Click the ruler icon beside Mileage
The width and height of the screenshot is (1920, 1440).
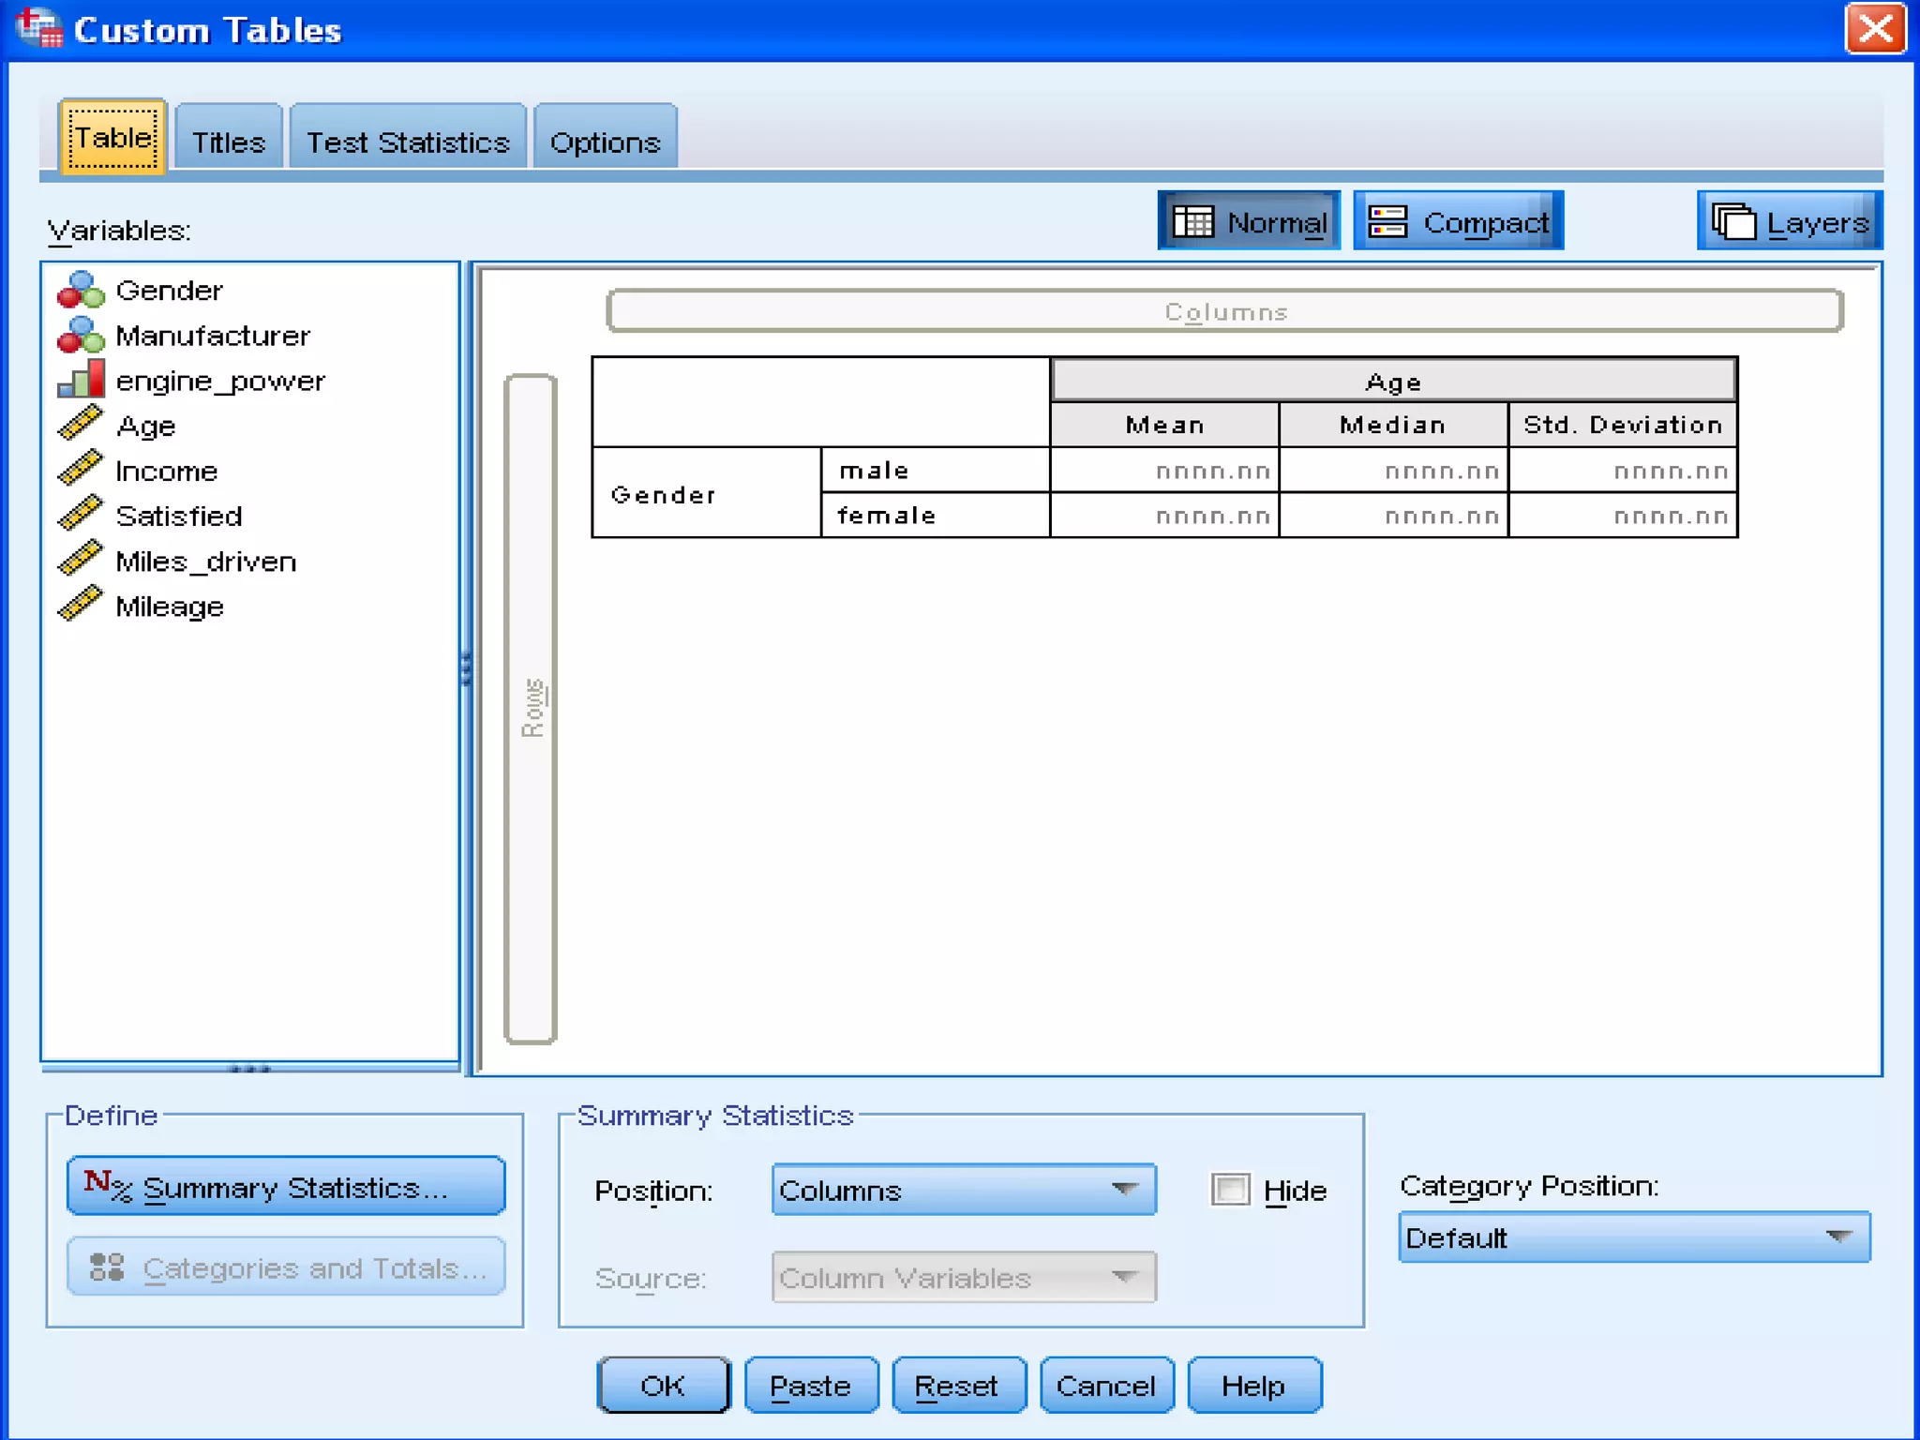pyautogui.click(x=81, y=604)
